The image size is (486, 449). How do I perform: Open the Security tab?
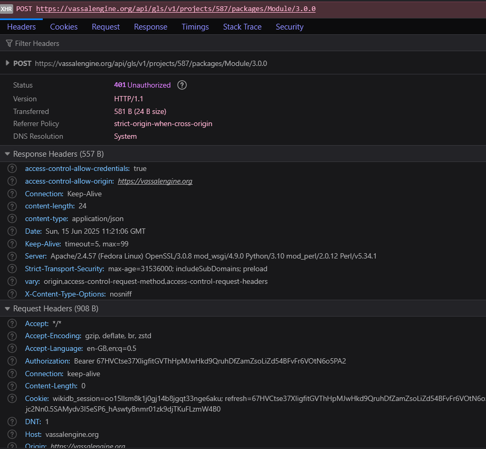pyautogui.click(x=290, y=27)
